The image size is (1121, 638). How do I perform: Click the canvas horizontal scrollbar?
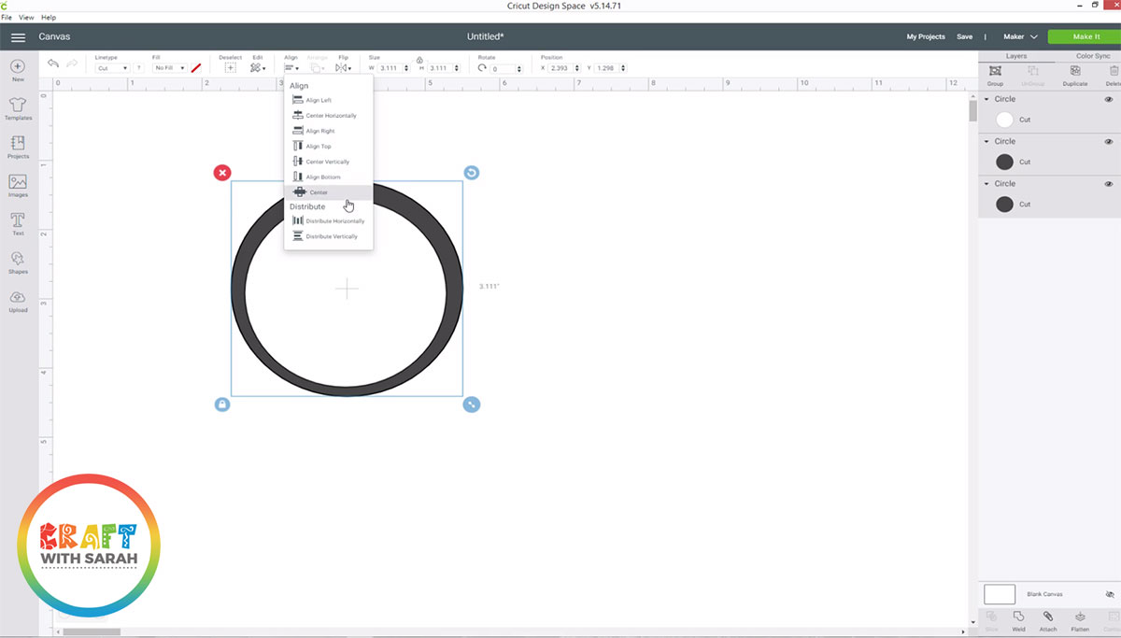point(92,631)
